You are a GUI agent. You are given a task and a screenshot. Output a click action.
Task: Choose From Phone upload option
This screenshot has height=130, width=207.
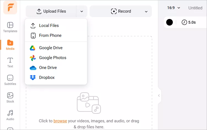pos(56,35)
